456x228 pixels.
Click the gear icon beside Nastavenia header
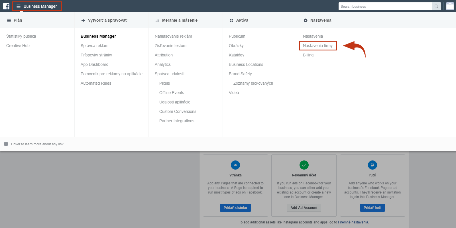tap(306, 21)
